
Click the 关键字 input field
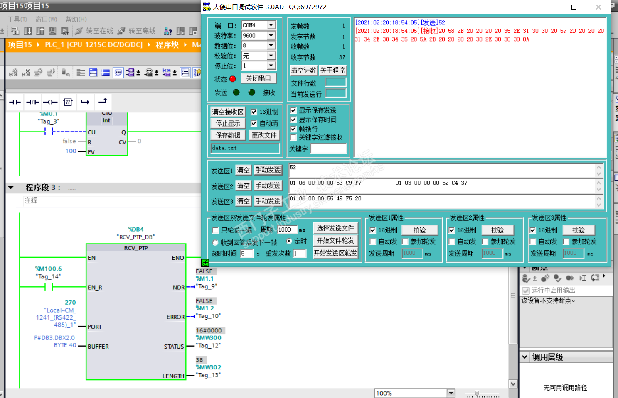pos(328,149)
